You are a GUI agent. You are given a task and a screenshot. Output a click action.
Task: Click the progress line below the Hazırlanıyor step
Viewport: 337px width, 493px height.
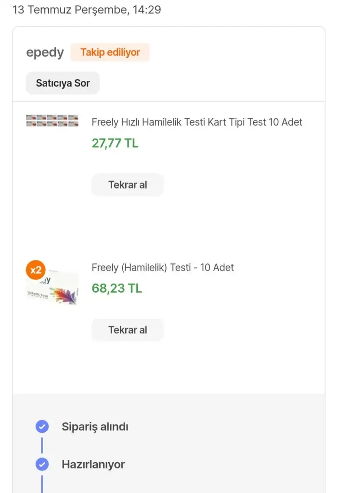(x=42, y=483)
